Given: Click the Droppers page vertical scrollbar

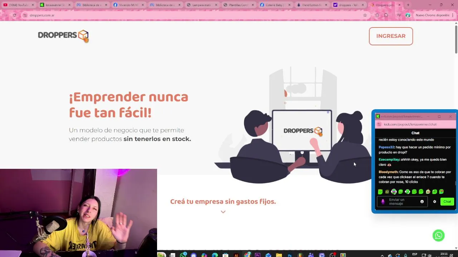Looking at the screenshot, I should pyautogui.click(x=456, y=39).
